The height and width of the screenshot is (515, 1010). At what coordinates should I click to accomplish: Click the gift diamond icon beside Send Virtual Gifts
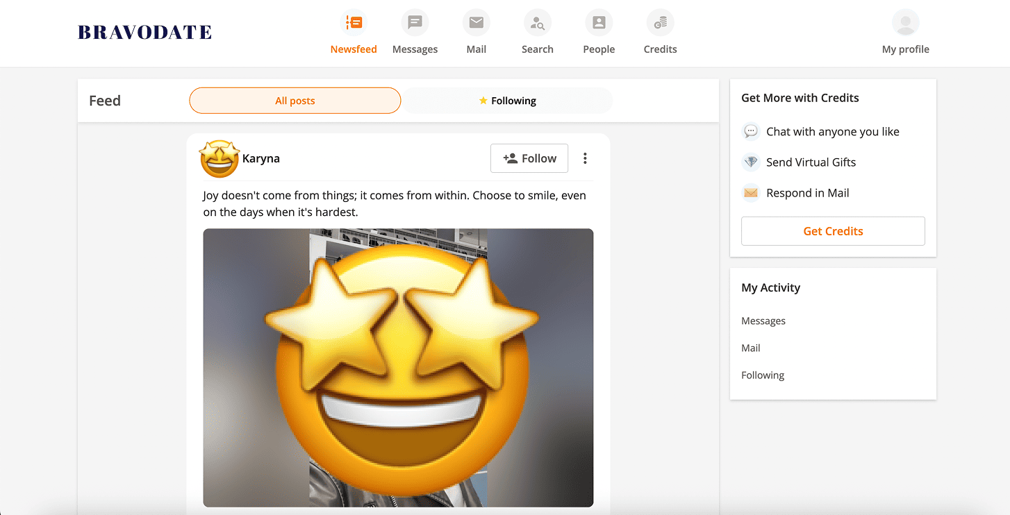[x=750, y=162]
